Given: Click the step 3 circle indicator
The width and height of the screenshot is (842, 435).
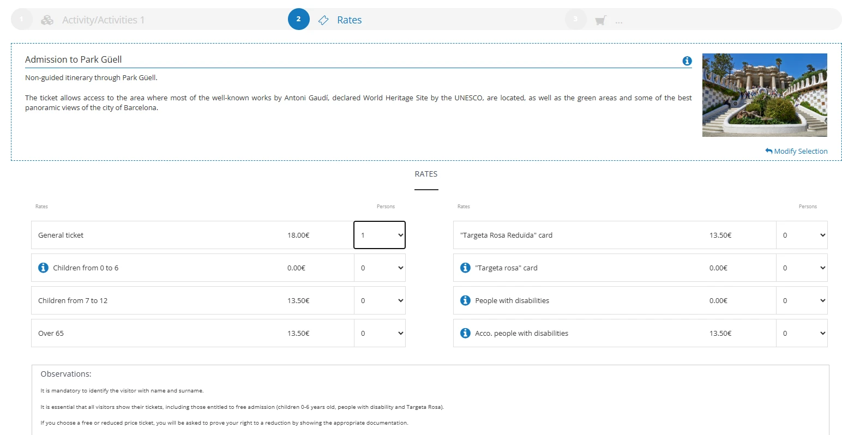Looking at the screenshot, I should [x=575, y=19].
